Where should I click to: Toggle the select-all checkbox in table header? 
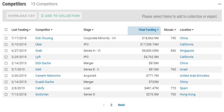(6, 30)
